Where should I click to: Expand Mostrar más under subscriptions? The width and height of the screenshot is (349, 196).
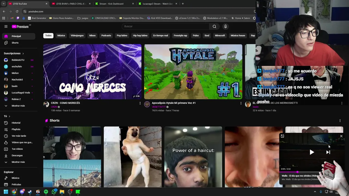[19, 106]
